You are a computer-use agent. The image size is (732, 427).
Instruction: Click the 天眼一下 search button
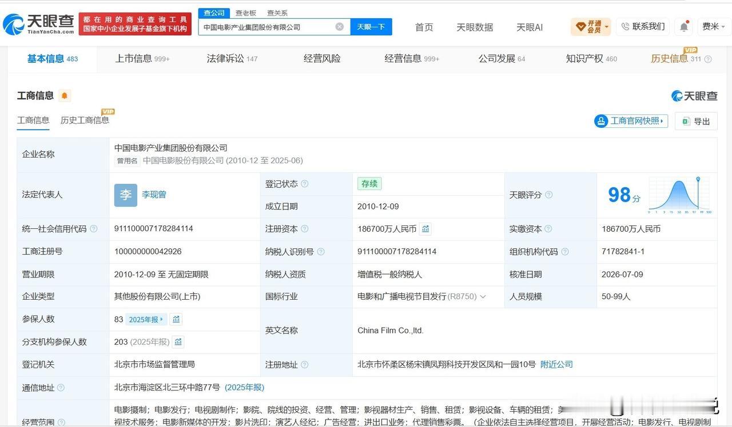pyautogui.click(x=371, y=27)
